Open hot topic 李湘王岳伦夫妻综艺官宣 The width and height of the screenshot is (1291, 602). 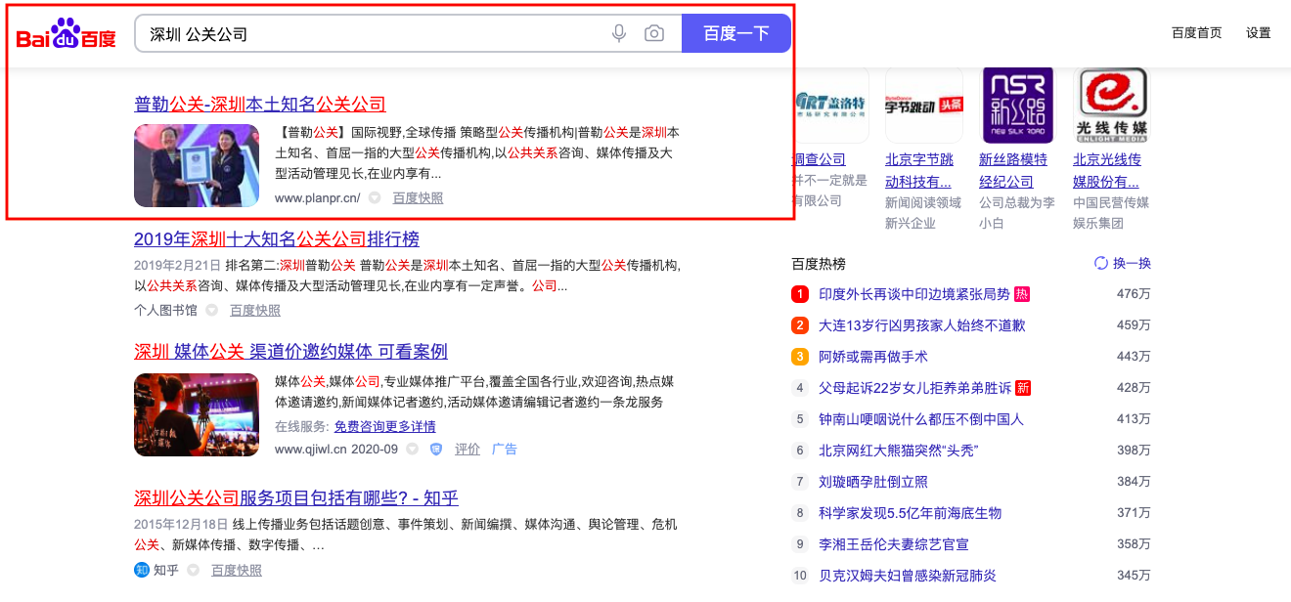893,544
